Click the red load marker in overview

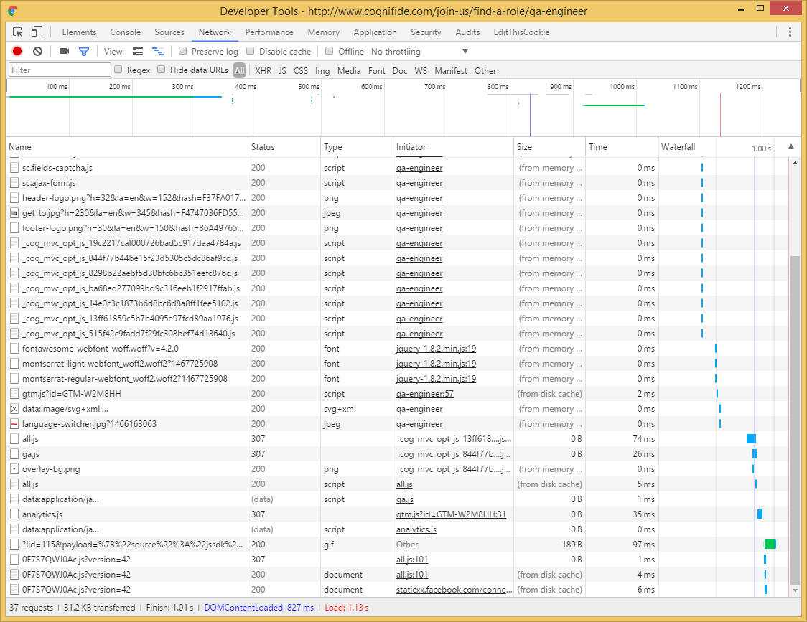click(x=720, y=114)
